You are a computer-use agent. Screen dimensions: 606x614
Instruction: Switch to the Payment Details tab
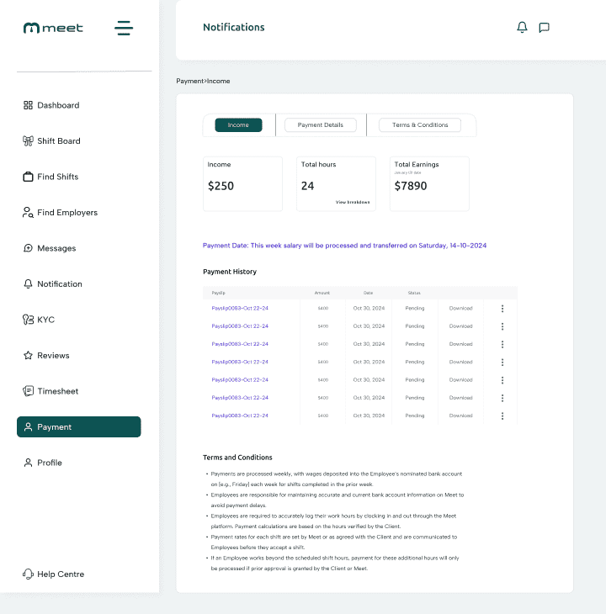click(321, 125)
